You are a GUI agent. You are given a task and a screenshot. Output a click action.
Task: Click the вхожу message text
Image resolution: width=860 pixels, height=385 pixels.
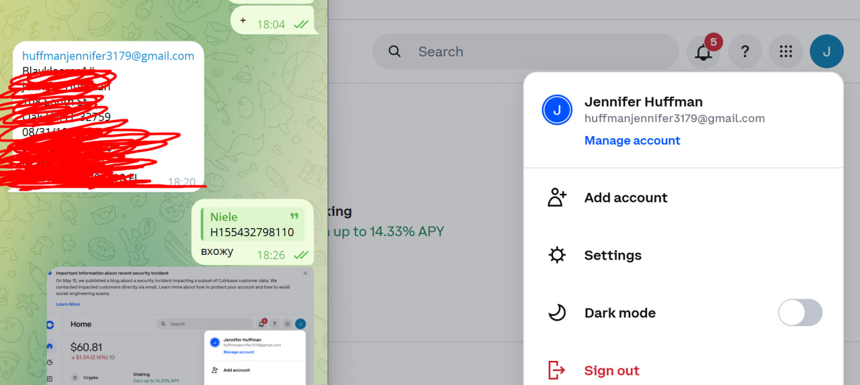(x=217, y=252)
